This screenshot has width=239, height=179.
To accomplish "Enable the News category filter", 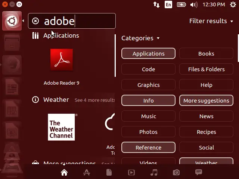I will pos(206,116).
